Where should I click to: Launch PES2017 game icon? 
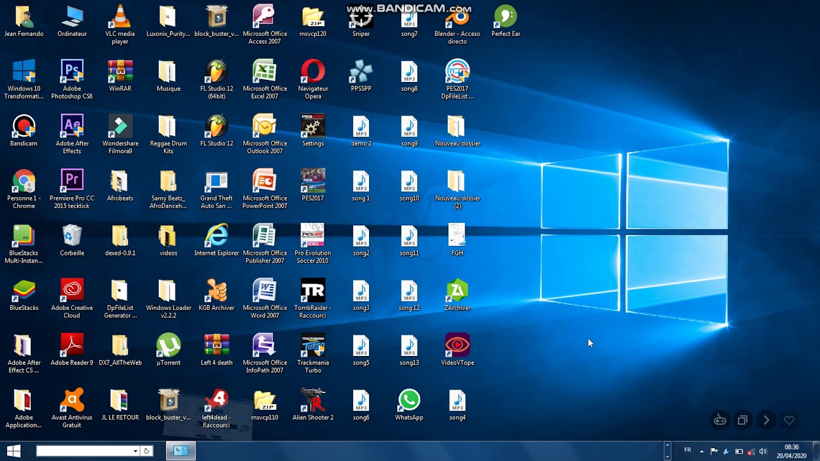[x=313, y=186]
